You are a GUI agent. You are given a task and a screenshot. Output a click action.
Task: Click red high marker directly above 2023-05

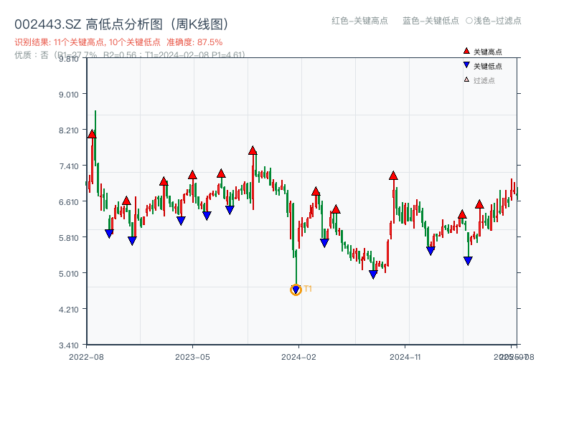click(x=192, y=175)
